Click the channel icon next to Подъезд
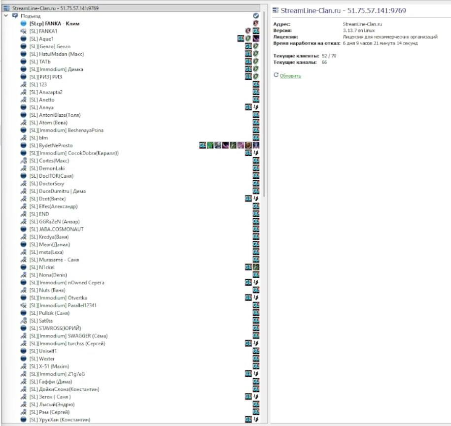The image size is (451, 426). (15, 16)
